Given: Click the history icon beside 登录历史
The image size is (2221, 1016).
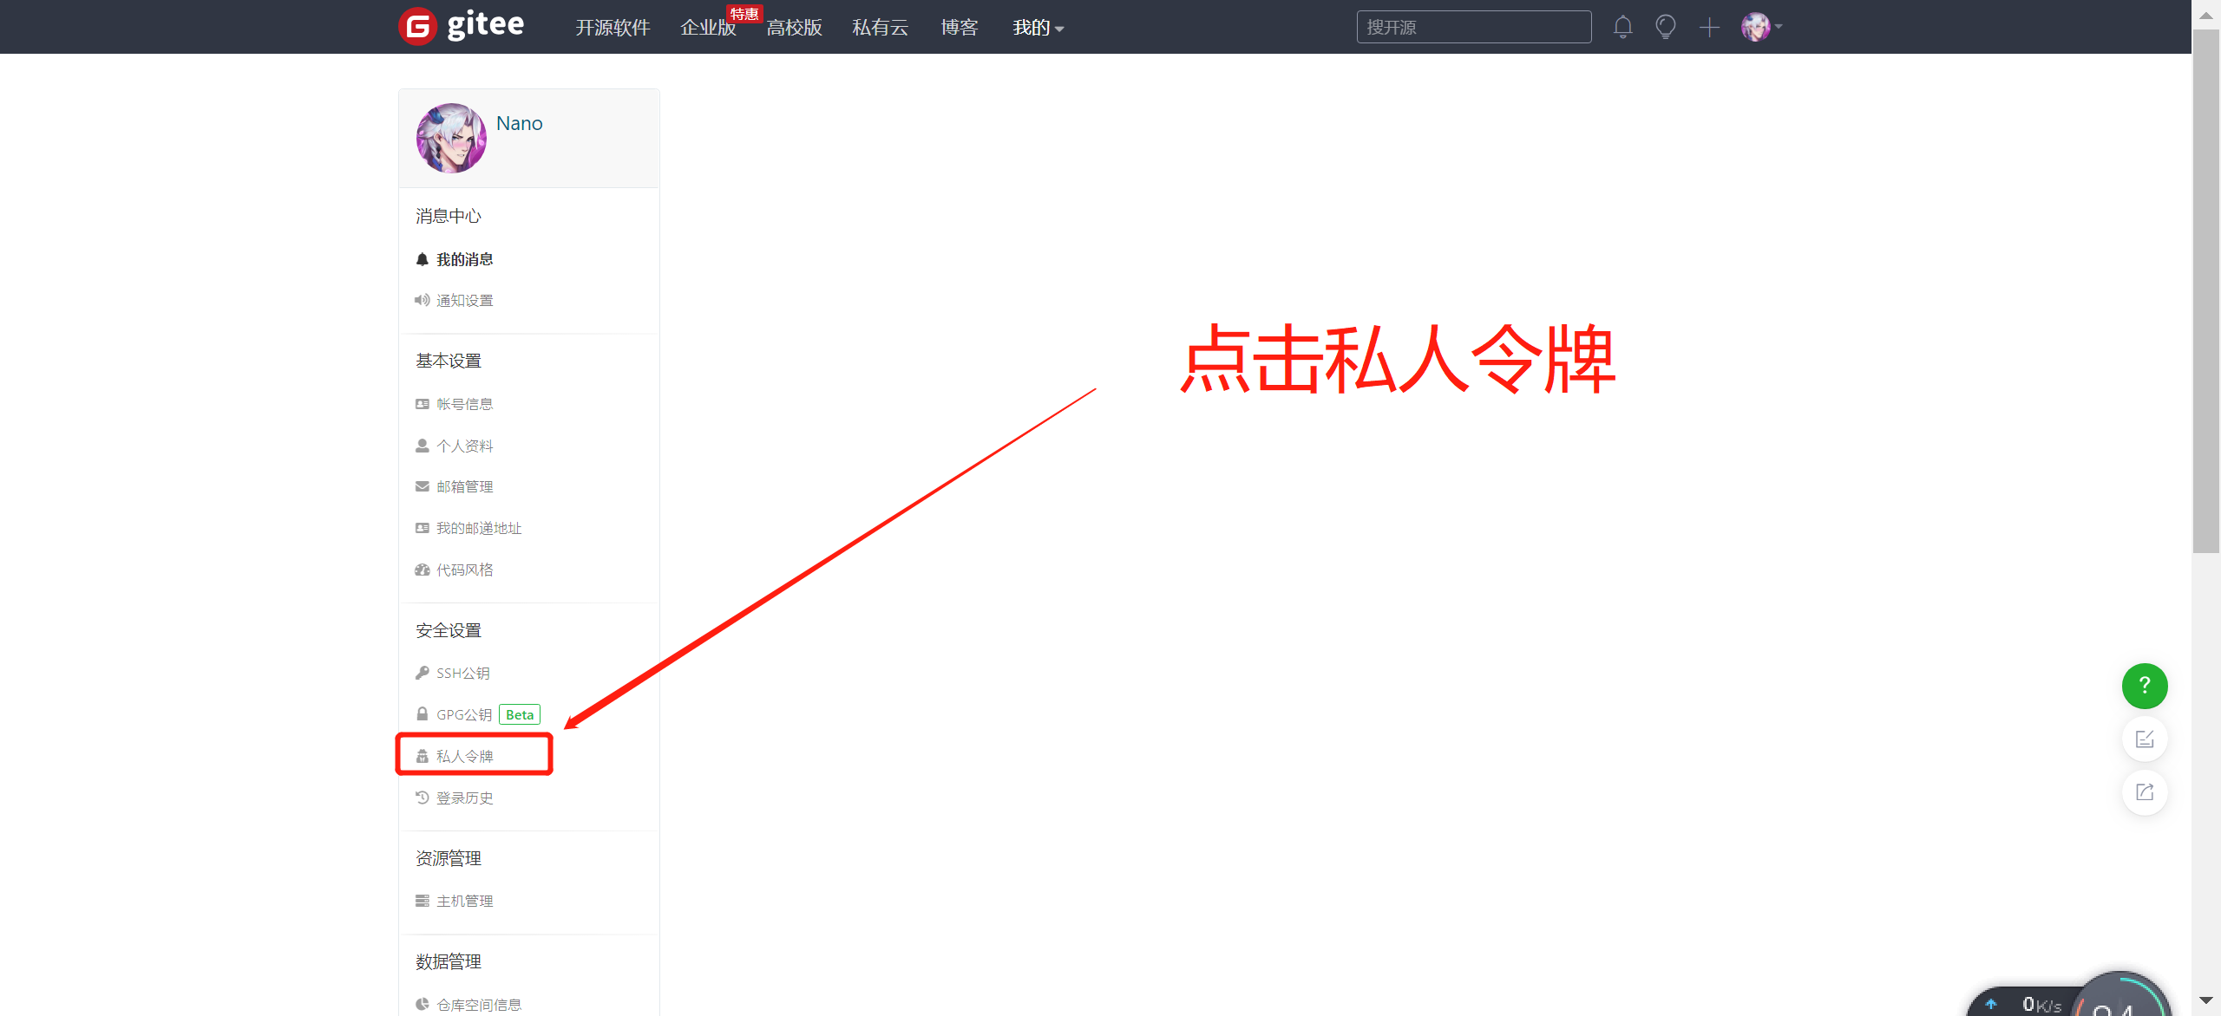Looking at the screenshot, I should coord(423,798).
